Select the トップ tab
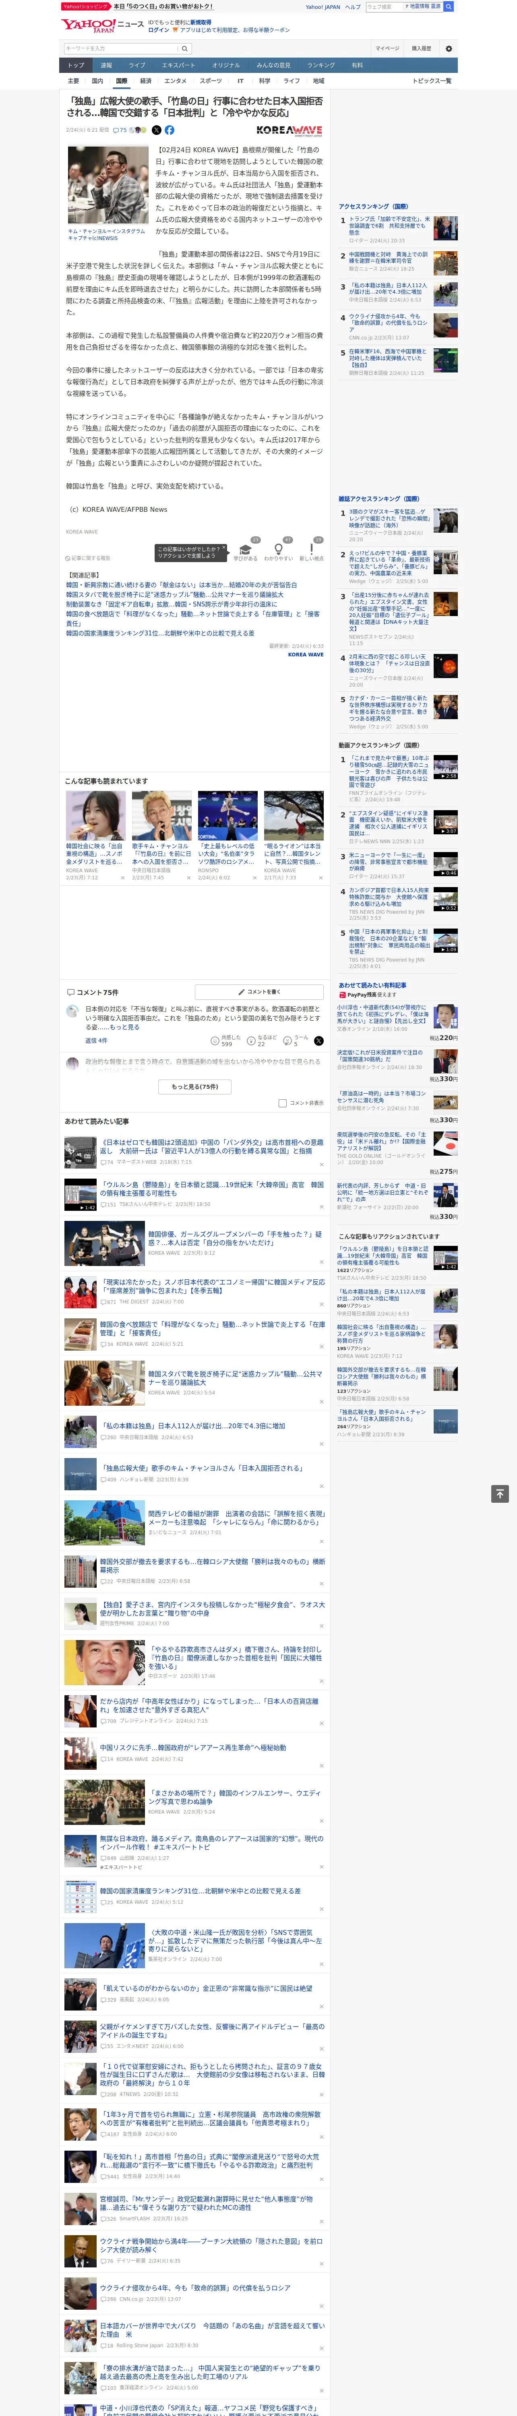Screen dimensions: 517x2416 76,65
